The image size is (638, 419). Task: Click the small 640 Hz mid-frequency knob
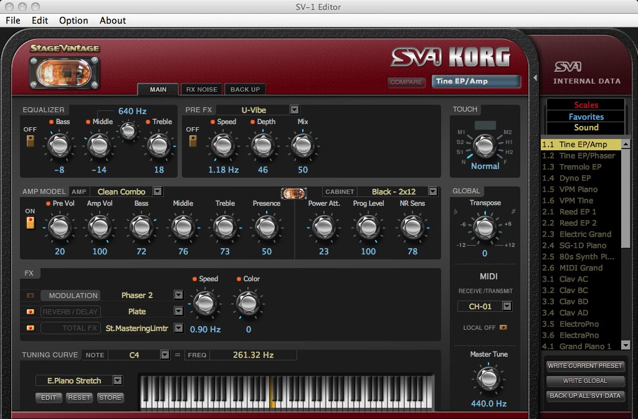coord(128,131)
